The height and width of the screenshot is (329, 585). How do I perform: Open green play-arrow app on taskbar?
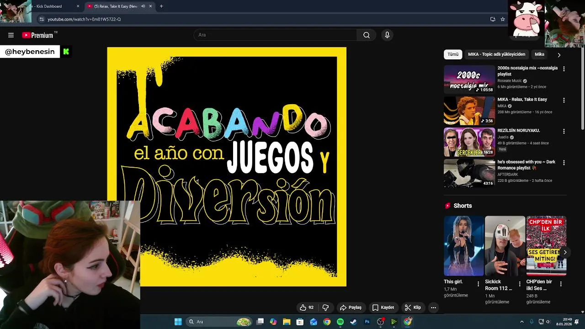[x=394, y=322]
